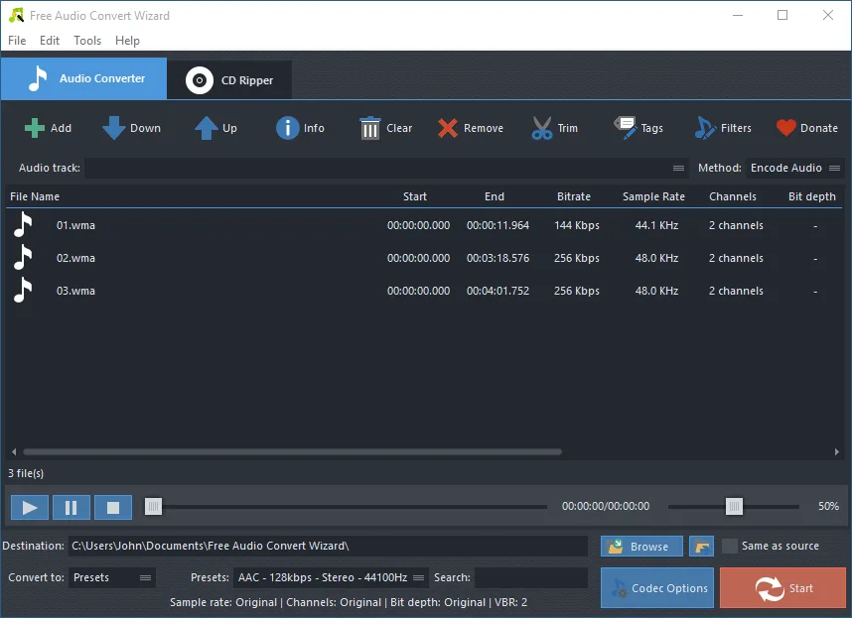Viewport: 852px width, 618px height.
Task: Click the Codec Options button
Action: 656,587
